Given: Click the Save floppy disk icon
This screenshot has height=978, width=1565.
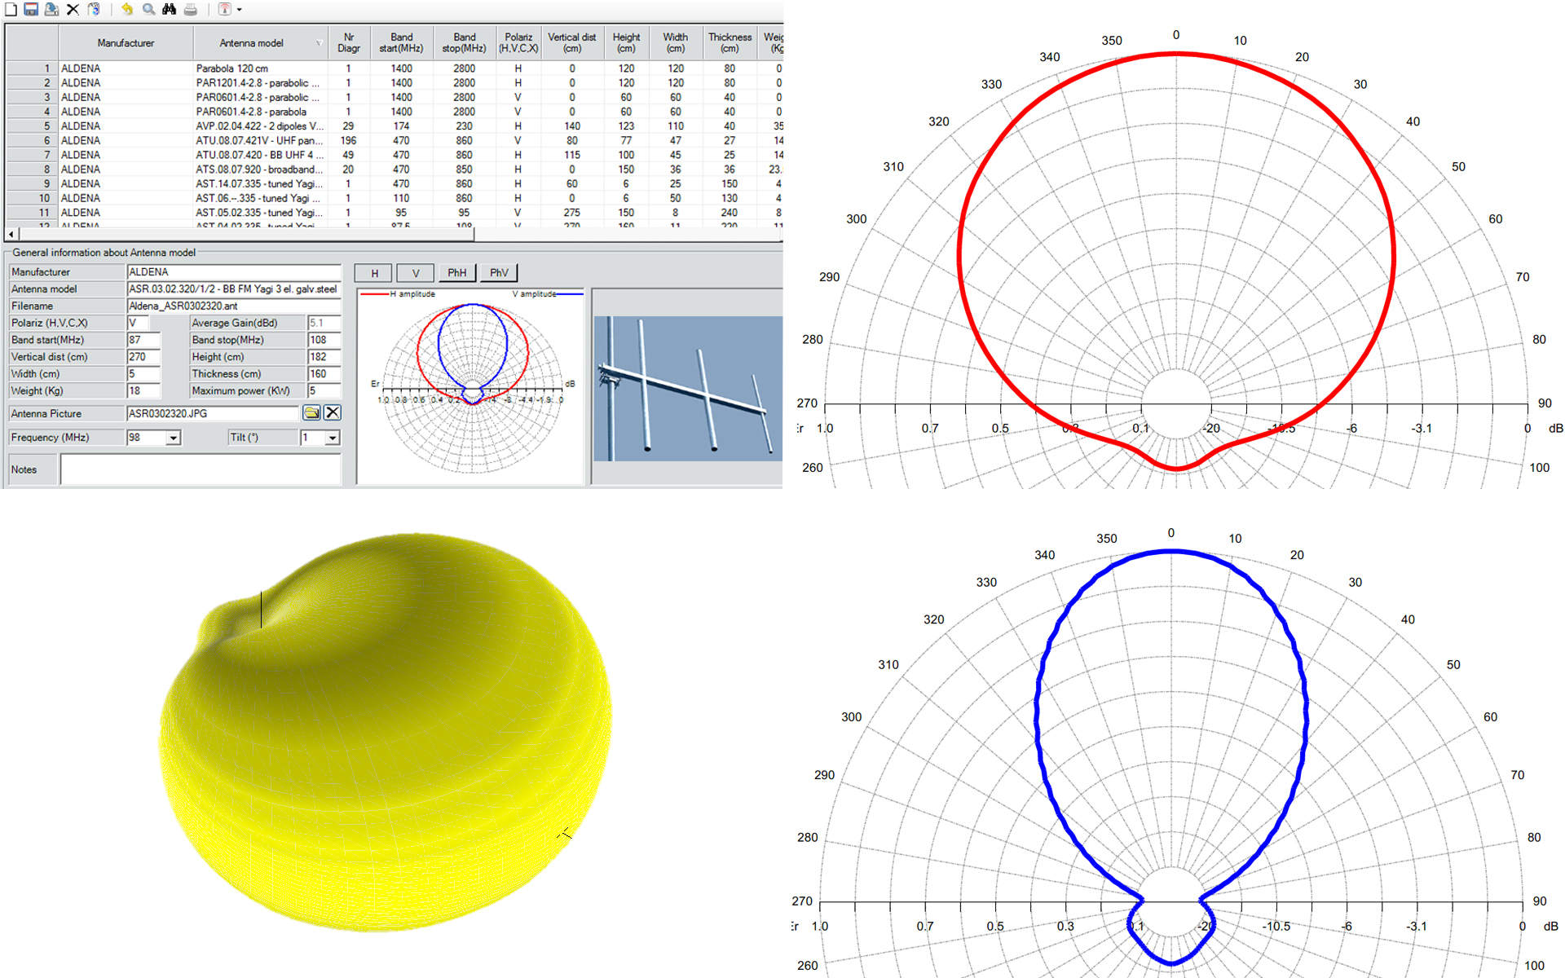Looking at the screenshot, I should 31,9.
